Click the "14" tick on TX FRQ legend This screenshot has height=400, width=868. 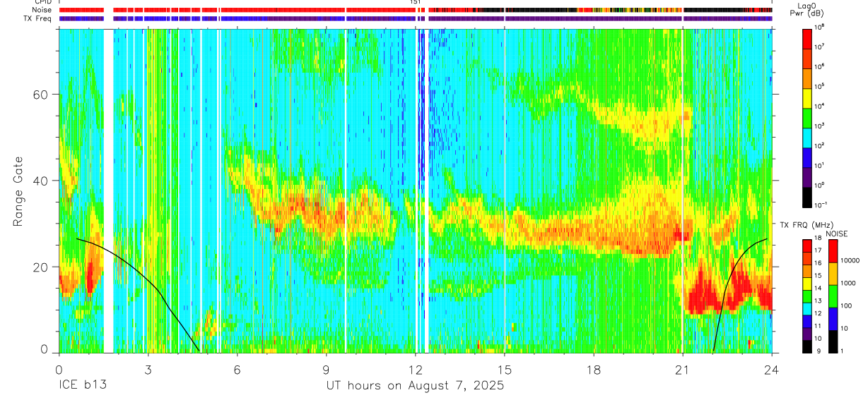[819, 289]
